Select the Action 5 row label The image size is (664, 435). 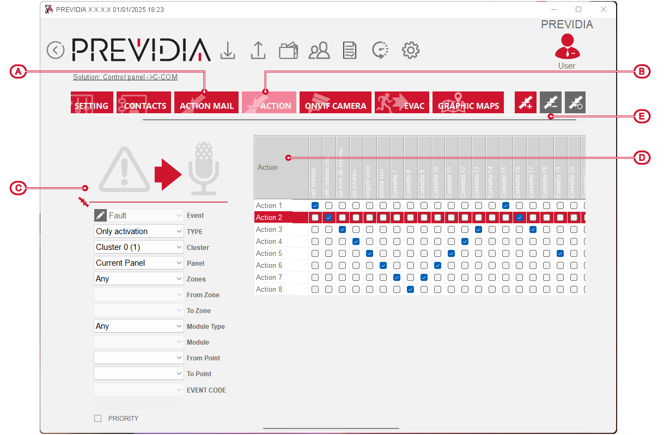[270, 254]
